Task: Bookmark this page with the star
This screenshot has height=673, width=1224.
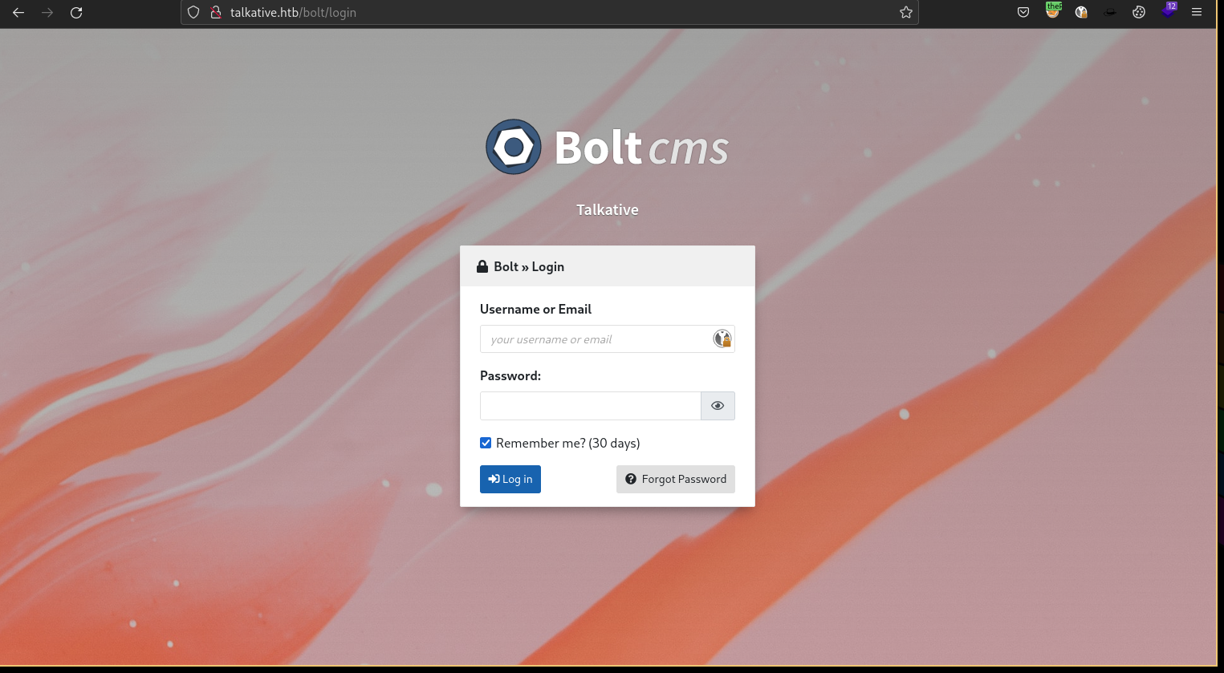Action: (x=906, y=13)
